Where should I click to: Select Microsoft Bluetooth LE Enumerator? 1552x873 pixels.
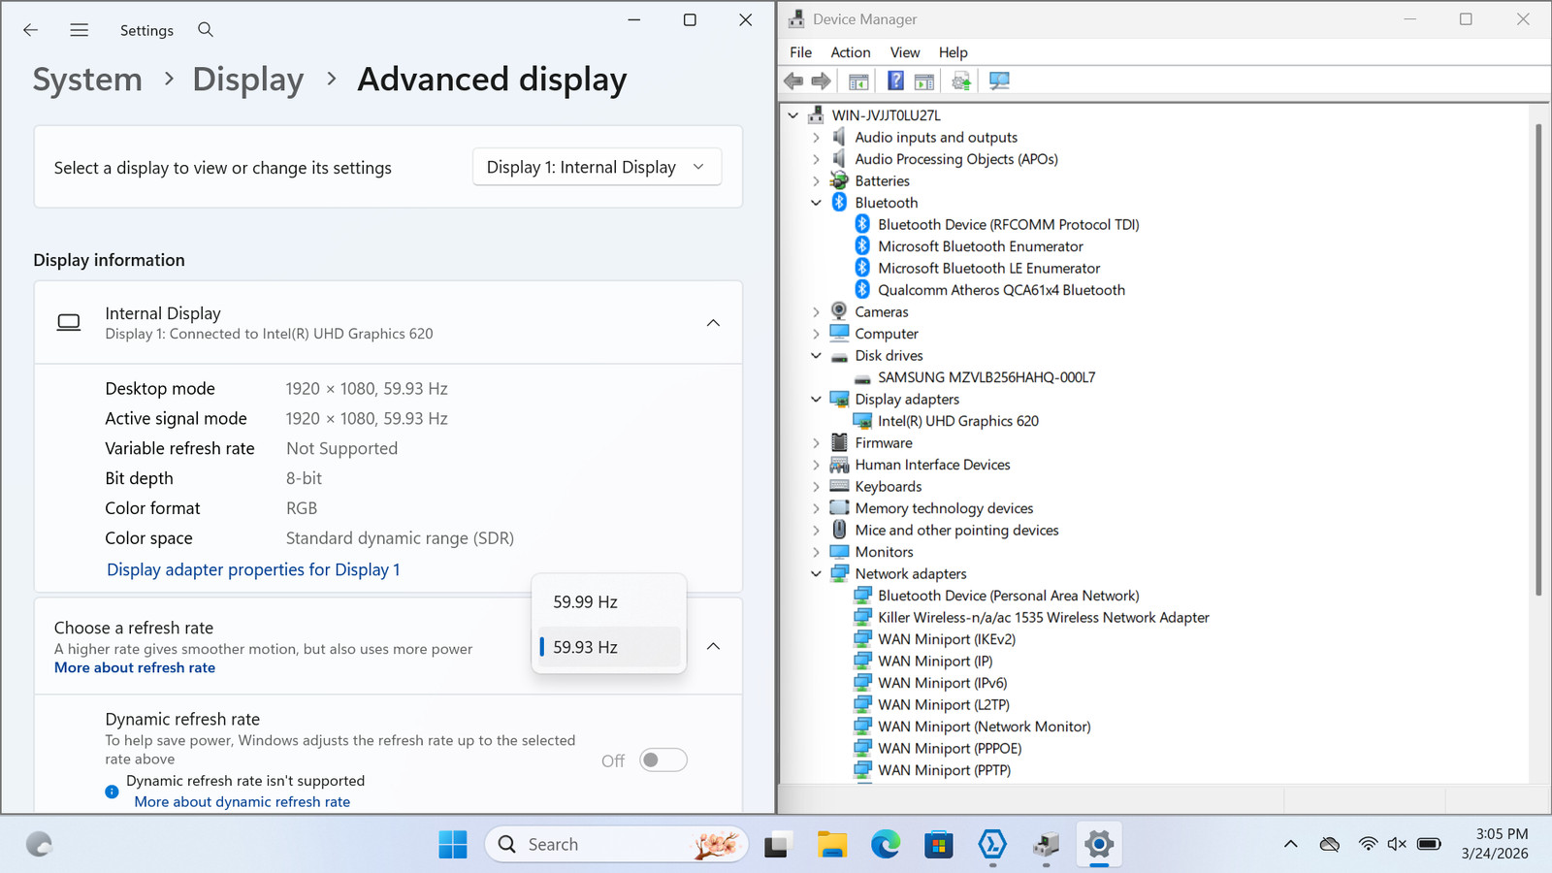point(988,269)
